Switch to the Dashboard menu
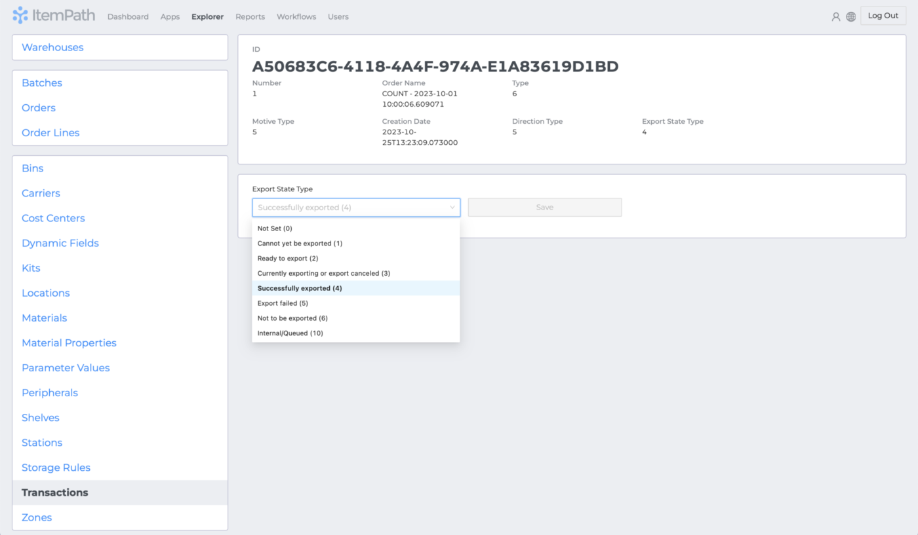 click(x=128, y=16)
